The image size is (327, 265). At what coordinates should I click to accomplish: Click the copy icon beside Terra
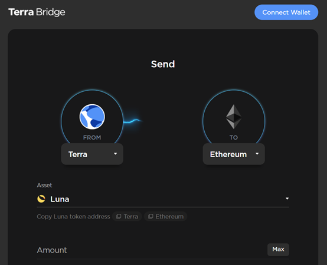(x=119, y=216)
